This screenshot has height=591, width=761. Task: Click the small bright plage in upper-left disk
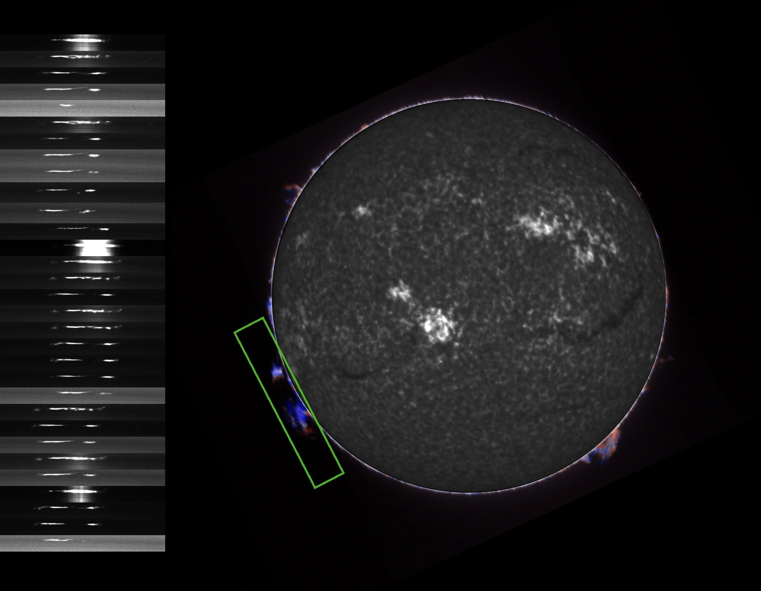pyautogui.click(x=362, y=211)
